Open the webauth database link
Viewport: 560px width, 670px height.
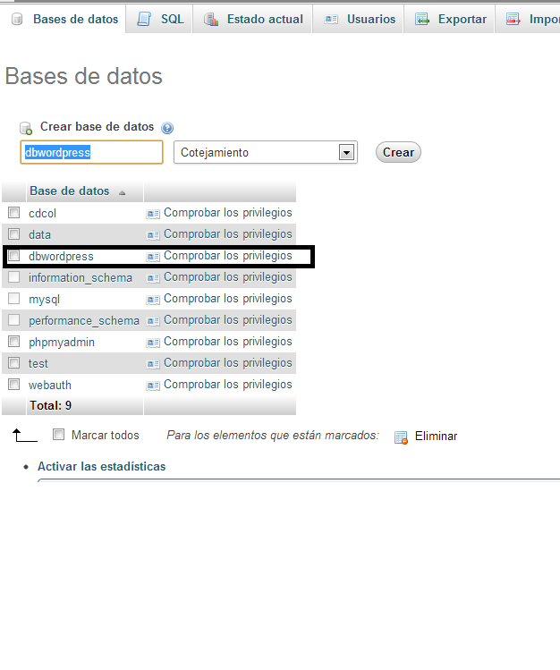pos(50,385)
